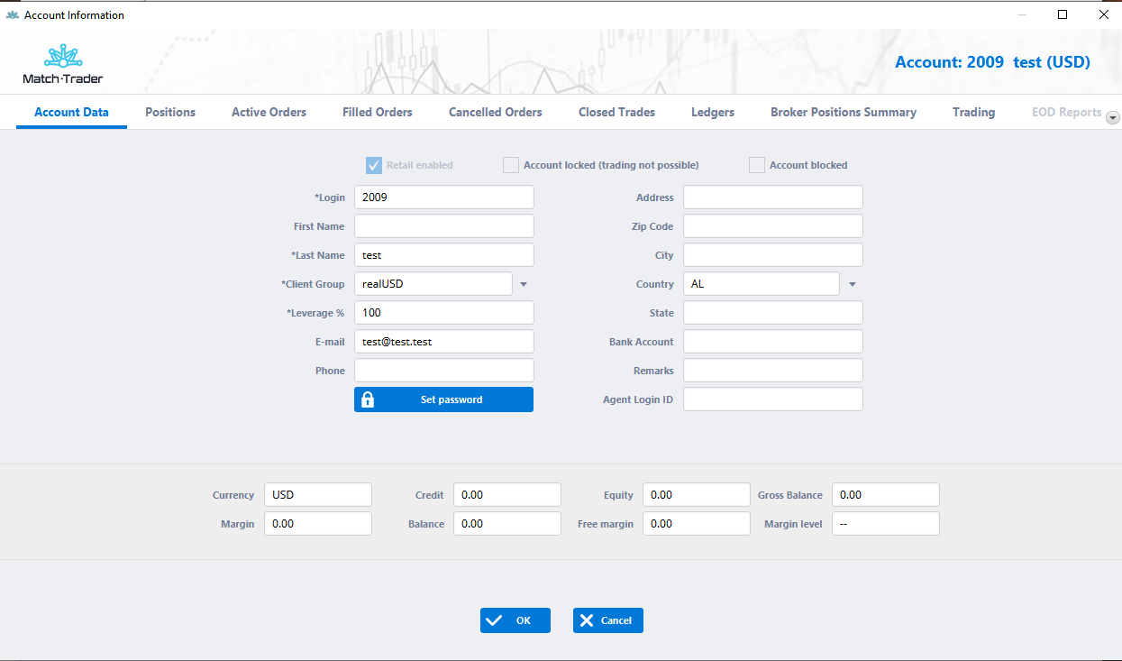Switch to the Positions tab
Image resolution: width=1122 pixels, height=661 pixels.
pos(169,112)
